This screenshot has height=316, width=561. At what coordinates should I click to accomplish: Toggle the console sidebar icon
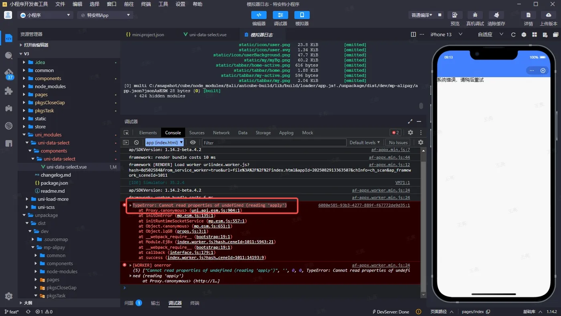pyautogui.click(x=126, y=142)
